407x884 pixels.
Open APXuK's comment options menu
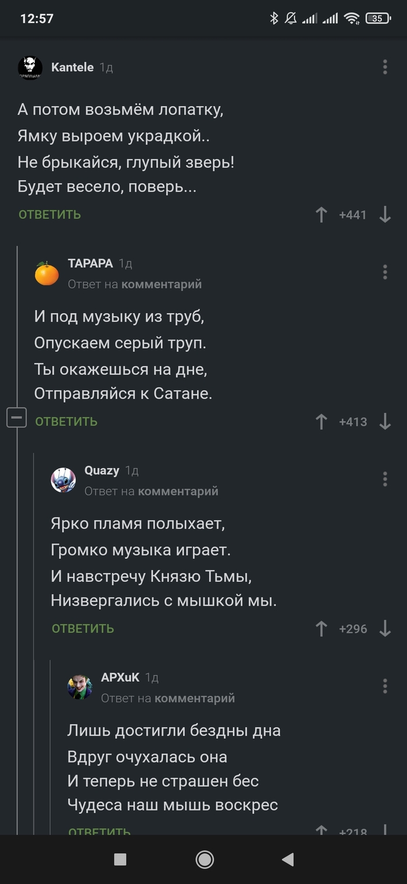[x=385, y=686]
